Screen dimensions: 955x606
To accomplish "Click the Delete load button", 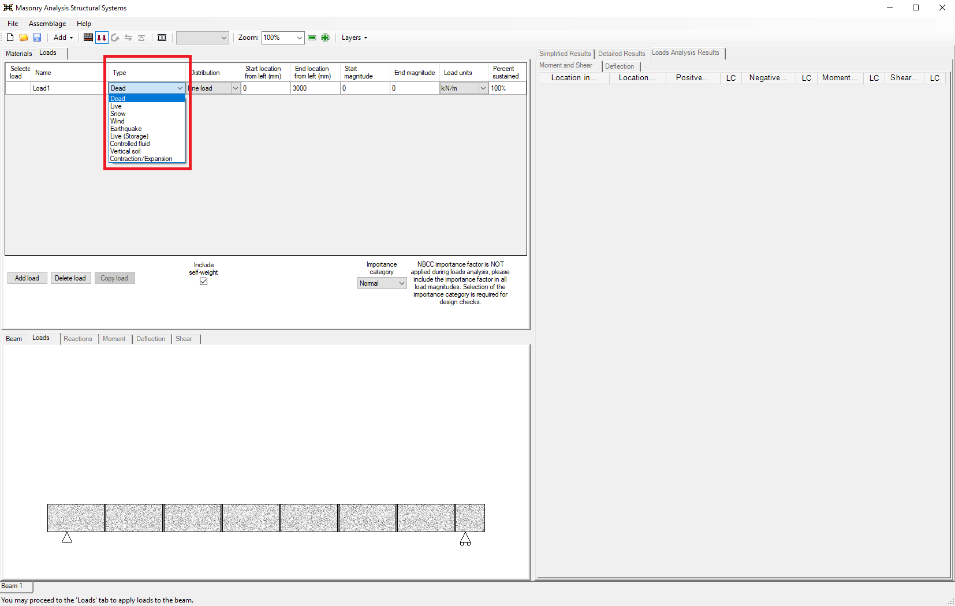I will (70, 278).
